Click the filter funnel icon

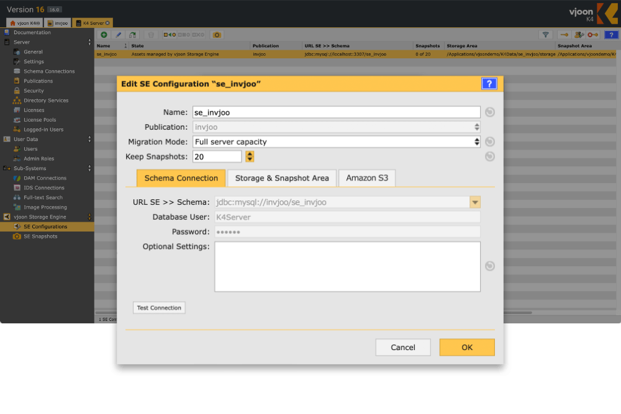(545, 35)
